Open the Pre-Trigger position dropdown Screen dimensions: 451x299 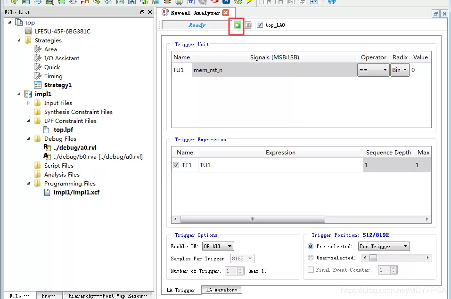384,246
